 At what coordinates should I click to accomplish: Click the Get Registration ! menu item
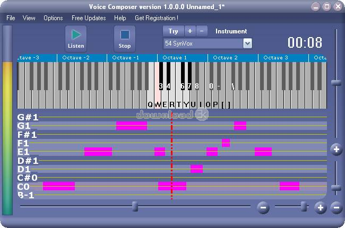(x=157, y=18)
